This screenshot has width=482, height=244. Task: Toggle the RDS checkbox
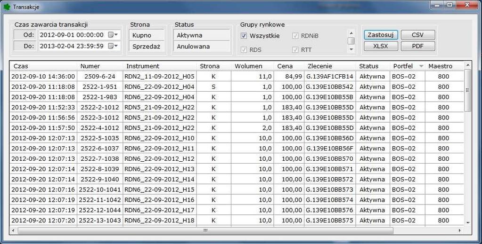point(244,50)
